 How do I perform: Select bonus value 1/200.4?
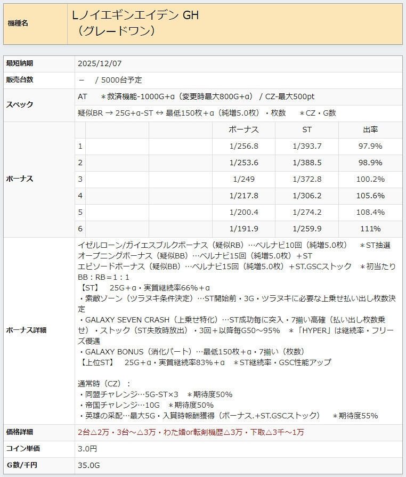(x=244, y=212)
